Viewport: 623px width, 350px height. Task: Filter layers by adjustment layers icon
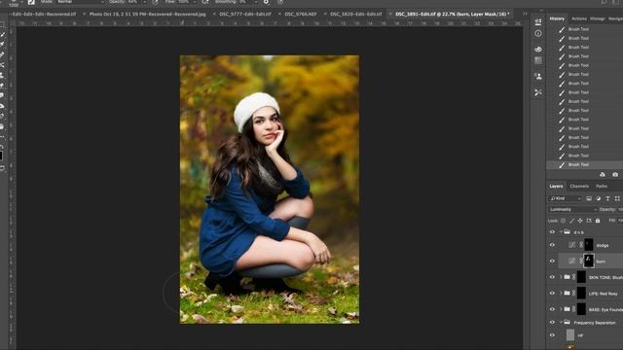click(598, 198)
